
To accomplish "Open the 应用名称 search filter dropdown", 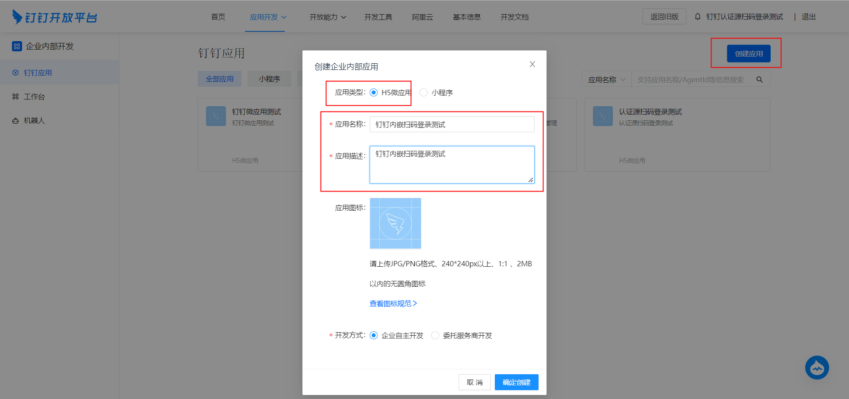I will [x=606, y=80].
